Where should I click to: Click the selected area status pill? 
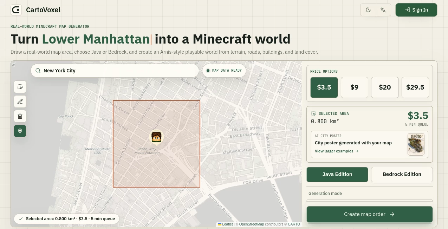67,218
